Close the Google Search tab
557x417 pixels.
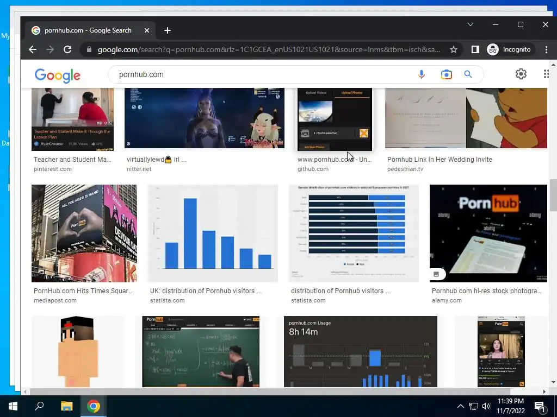[x=147, y=30]
